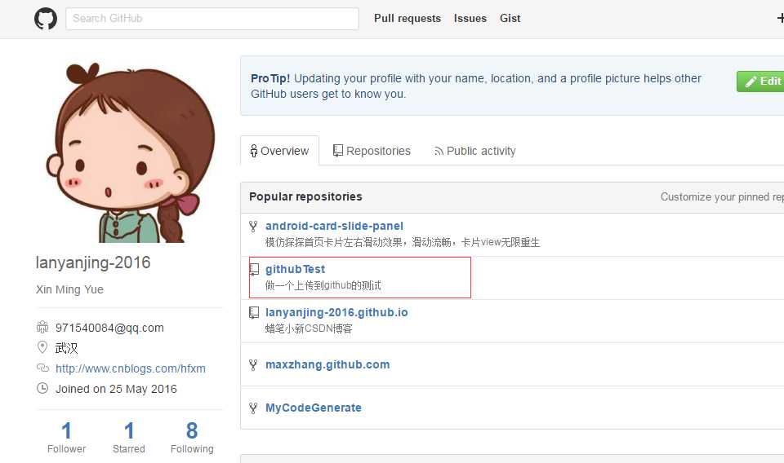Open MyCodeGenerate repository
This screenshot has height=463, width=784.
pyautogui.click(x=313, y=408)
